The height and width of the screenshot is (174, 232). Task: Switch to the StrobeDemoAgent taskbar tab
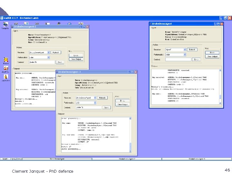[57, 159]
